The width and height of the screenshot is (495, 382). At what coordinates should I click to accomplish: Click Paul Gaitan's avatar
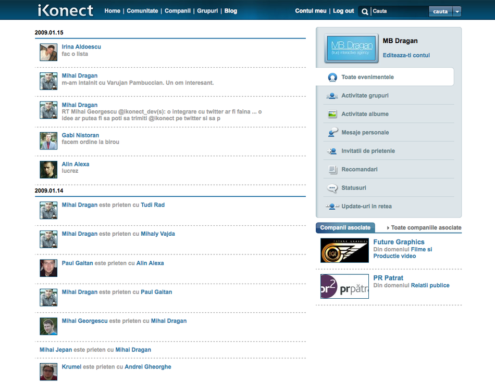(48, 268)
